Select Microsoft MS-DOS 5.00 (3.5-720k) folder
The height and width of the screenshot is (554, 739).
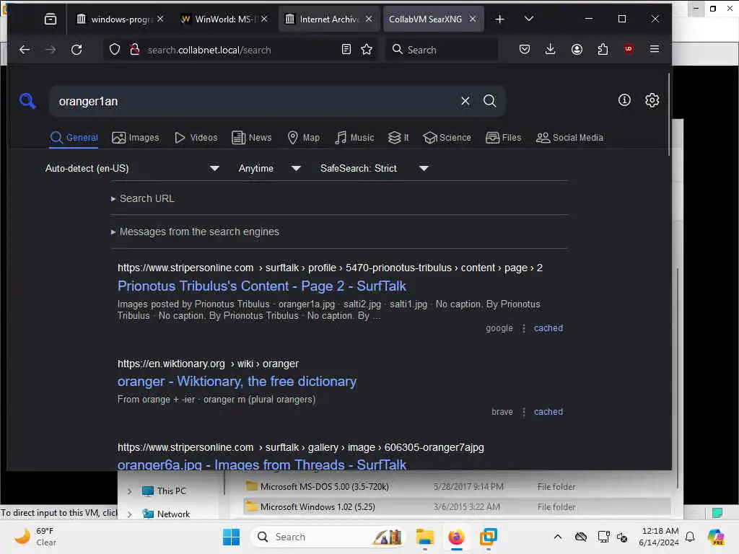(x=324, y=487)
